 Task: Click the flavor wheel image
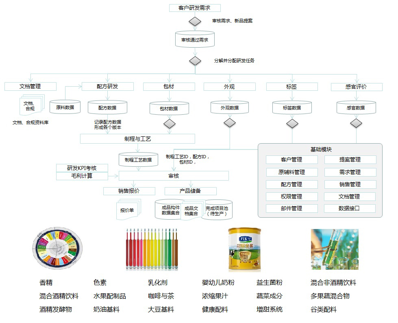(57, 248)
